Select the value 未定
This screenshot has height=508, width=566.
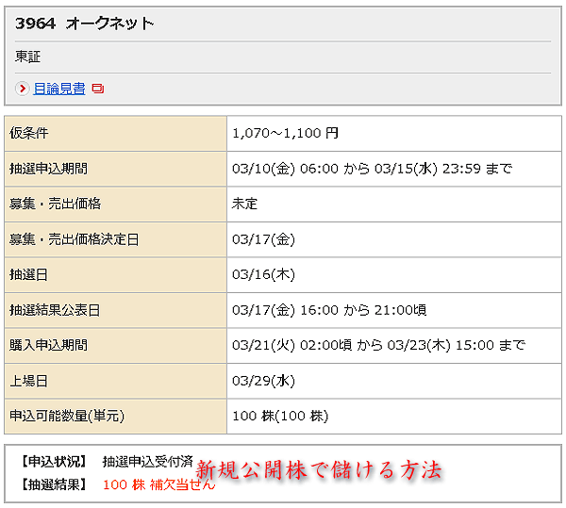(x=244, y=204)
